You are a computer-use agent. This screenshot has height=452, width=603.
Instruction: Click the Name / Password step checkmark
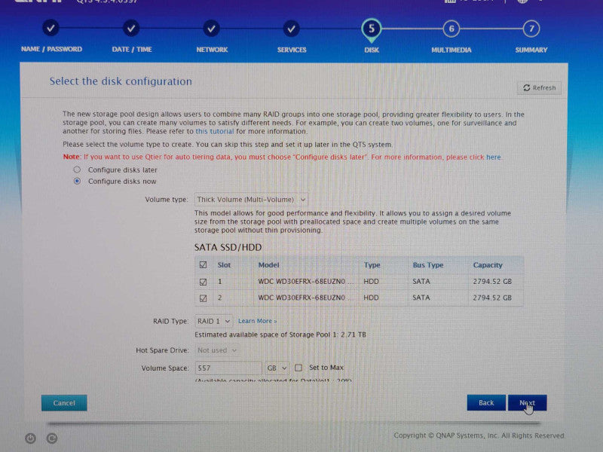tap(51, 28)
